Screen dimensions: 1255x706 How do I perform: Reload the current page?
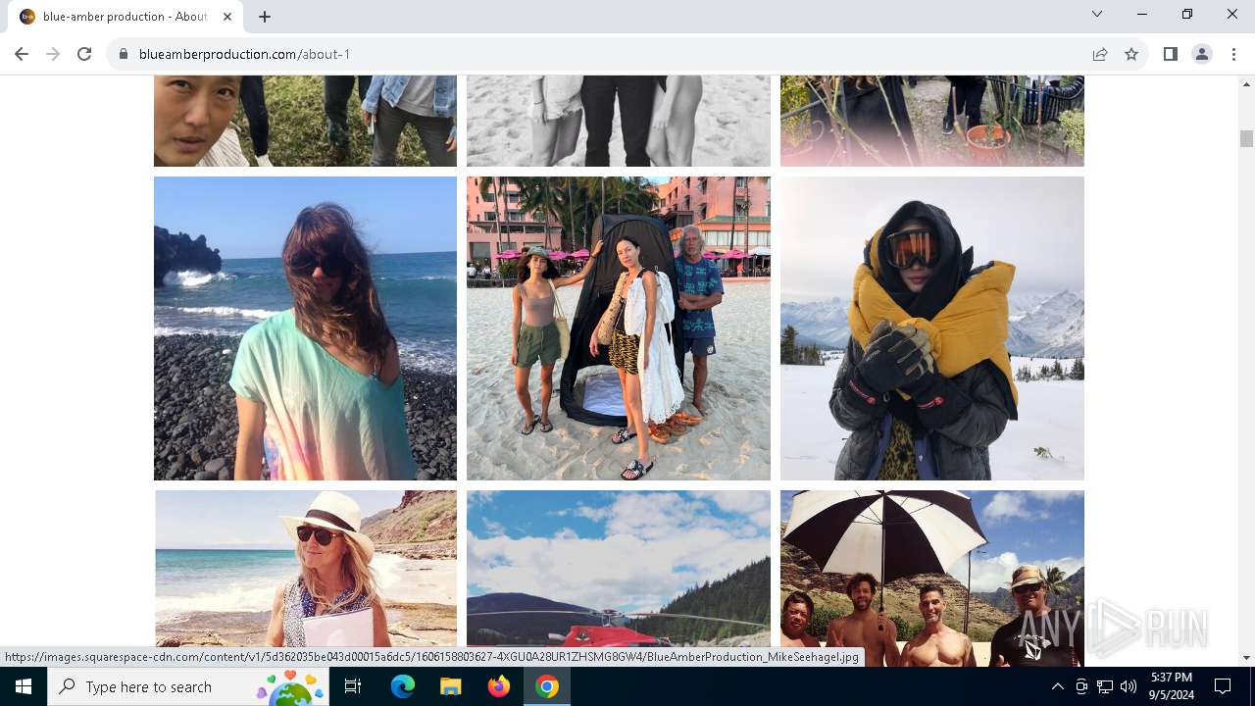84,54
